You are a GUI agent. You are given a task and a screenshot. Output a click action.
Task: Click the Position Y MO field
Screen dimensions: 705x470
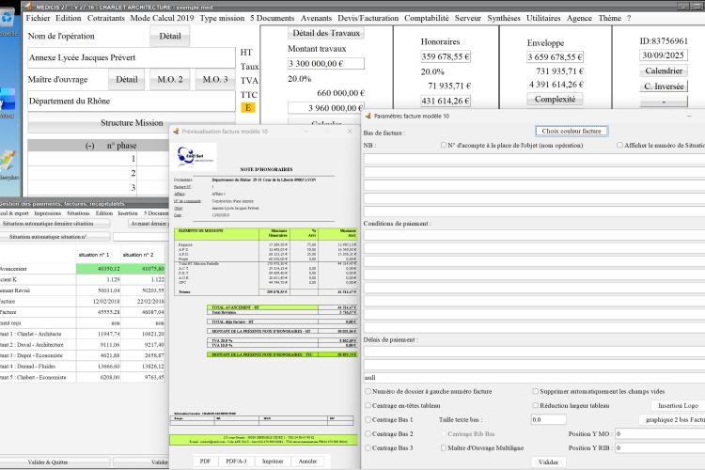[660, 434]
